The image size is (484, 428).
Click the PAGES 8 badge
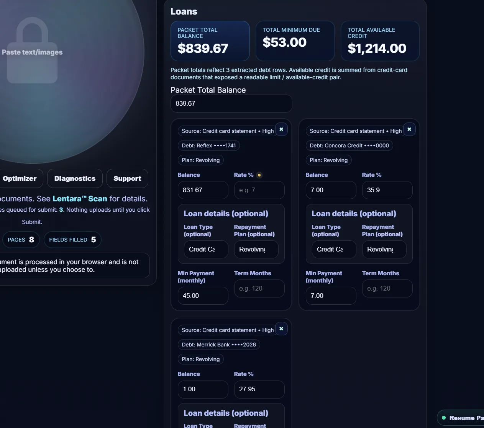point(21,239)
